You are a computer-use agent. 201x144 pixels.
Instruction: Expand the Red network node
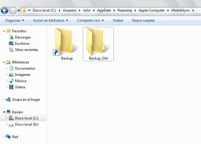pos(4,137)
